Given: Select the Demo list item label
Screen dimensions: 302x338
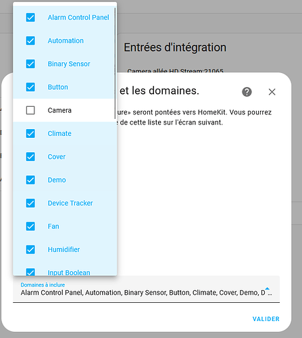Looking at the screenshot, I should tap(57, 180).
